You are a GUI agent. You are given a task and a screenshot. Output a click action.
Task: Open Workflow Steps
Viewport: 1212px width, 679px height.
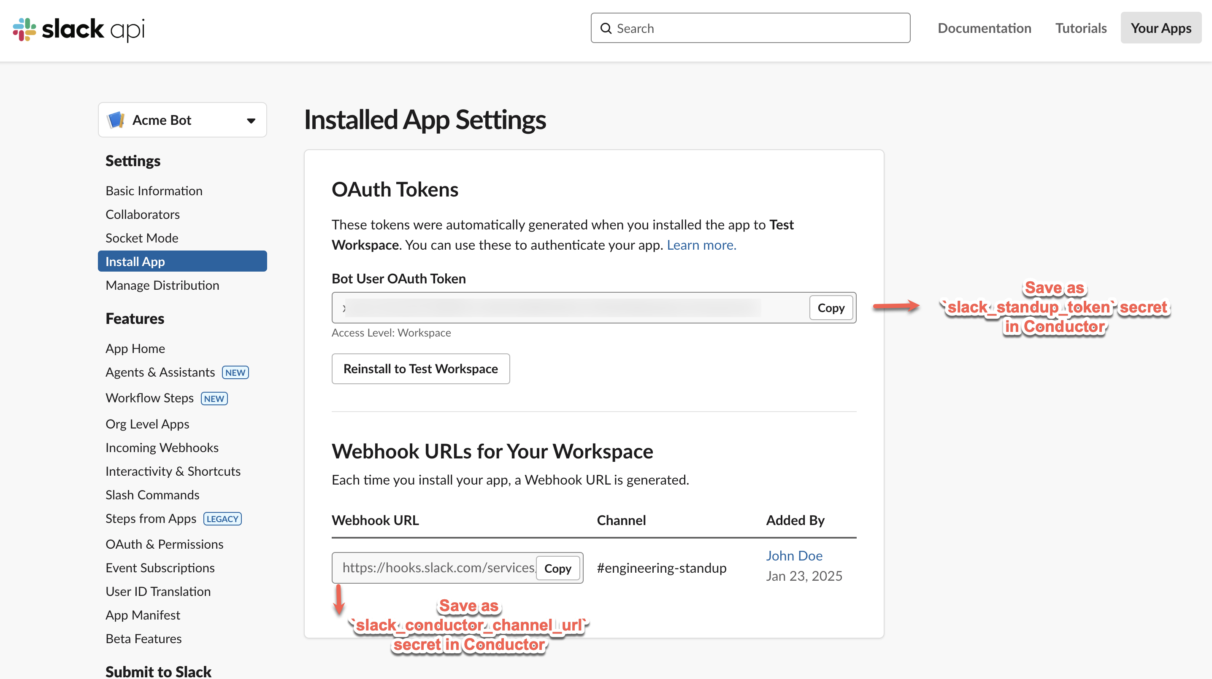[150, 398]
